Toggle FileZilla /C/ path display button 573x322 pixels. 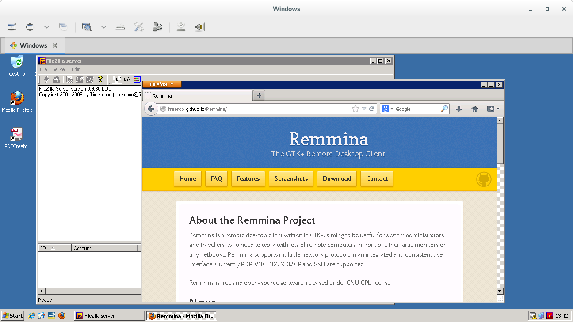point(117,79)
